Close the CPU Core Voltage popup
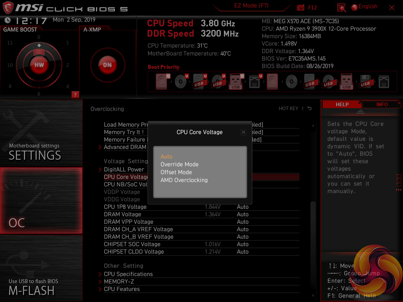Screen dimensions: 403x302 point(243,133)
